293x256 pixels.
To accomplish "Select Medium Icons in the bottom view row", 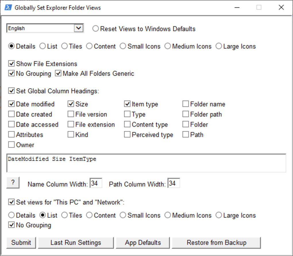I will tap(167, 215).
